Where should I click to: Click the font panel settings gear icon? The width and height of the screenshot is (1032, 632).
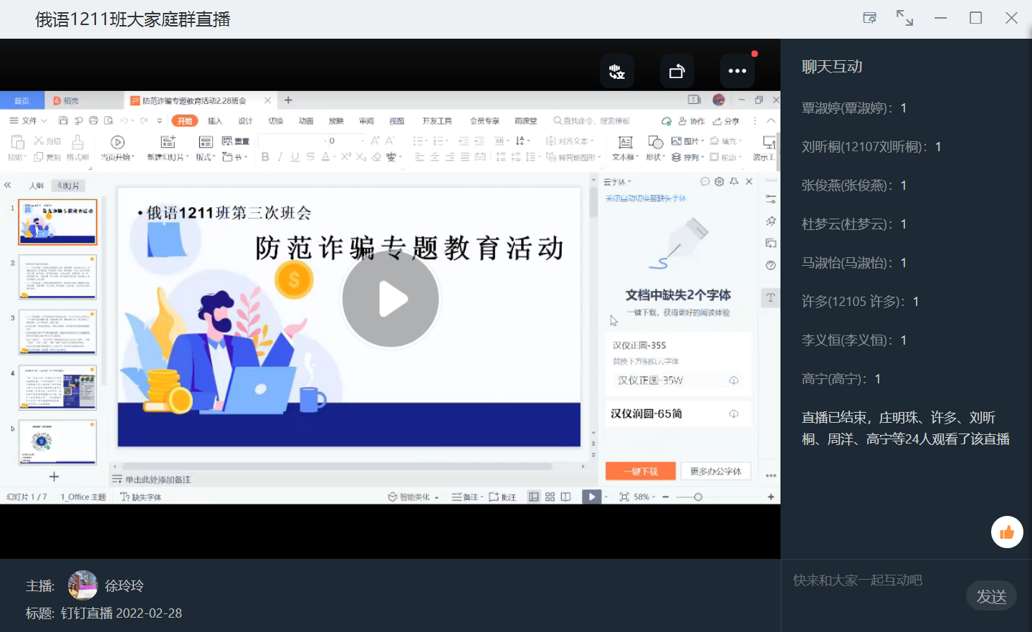pos(720,182)
